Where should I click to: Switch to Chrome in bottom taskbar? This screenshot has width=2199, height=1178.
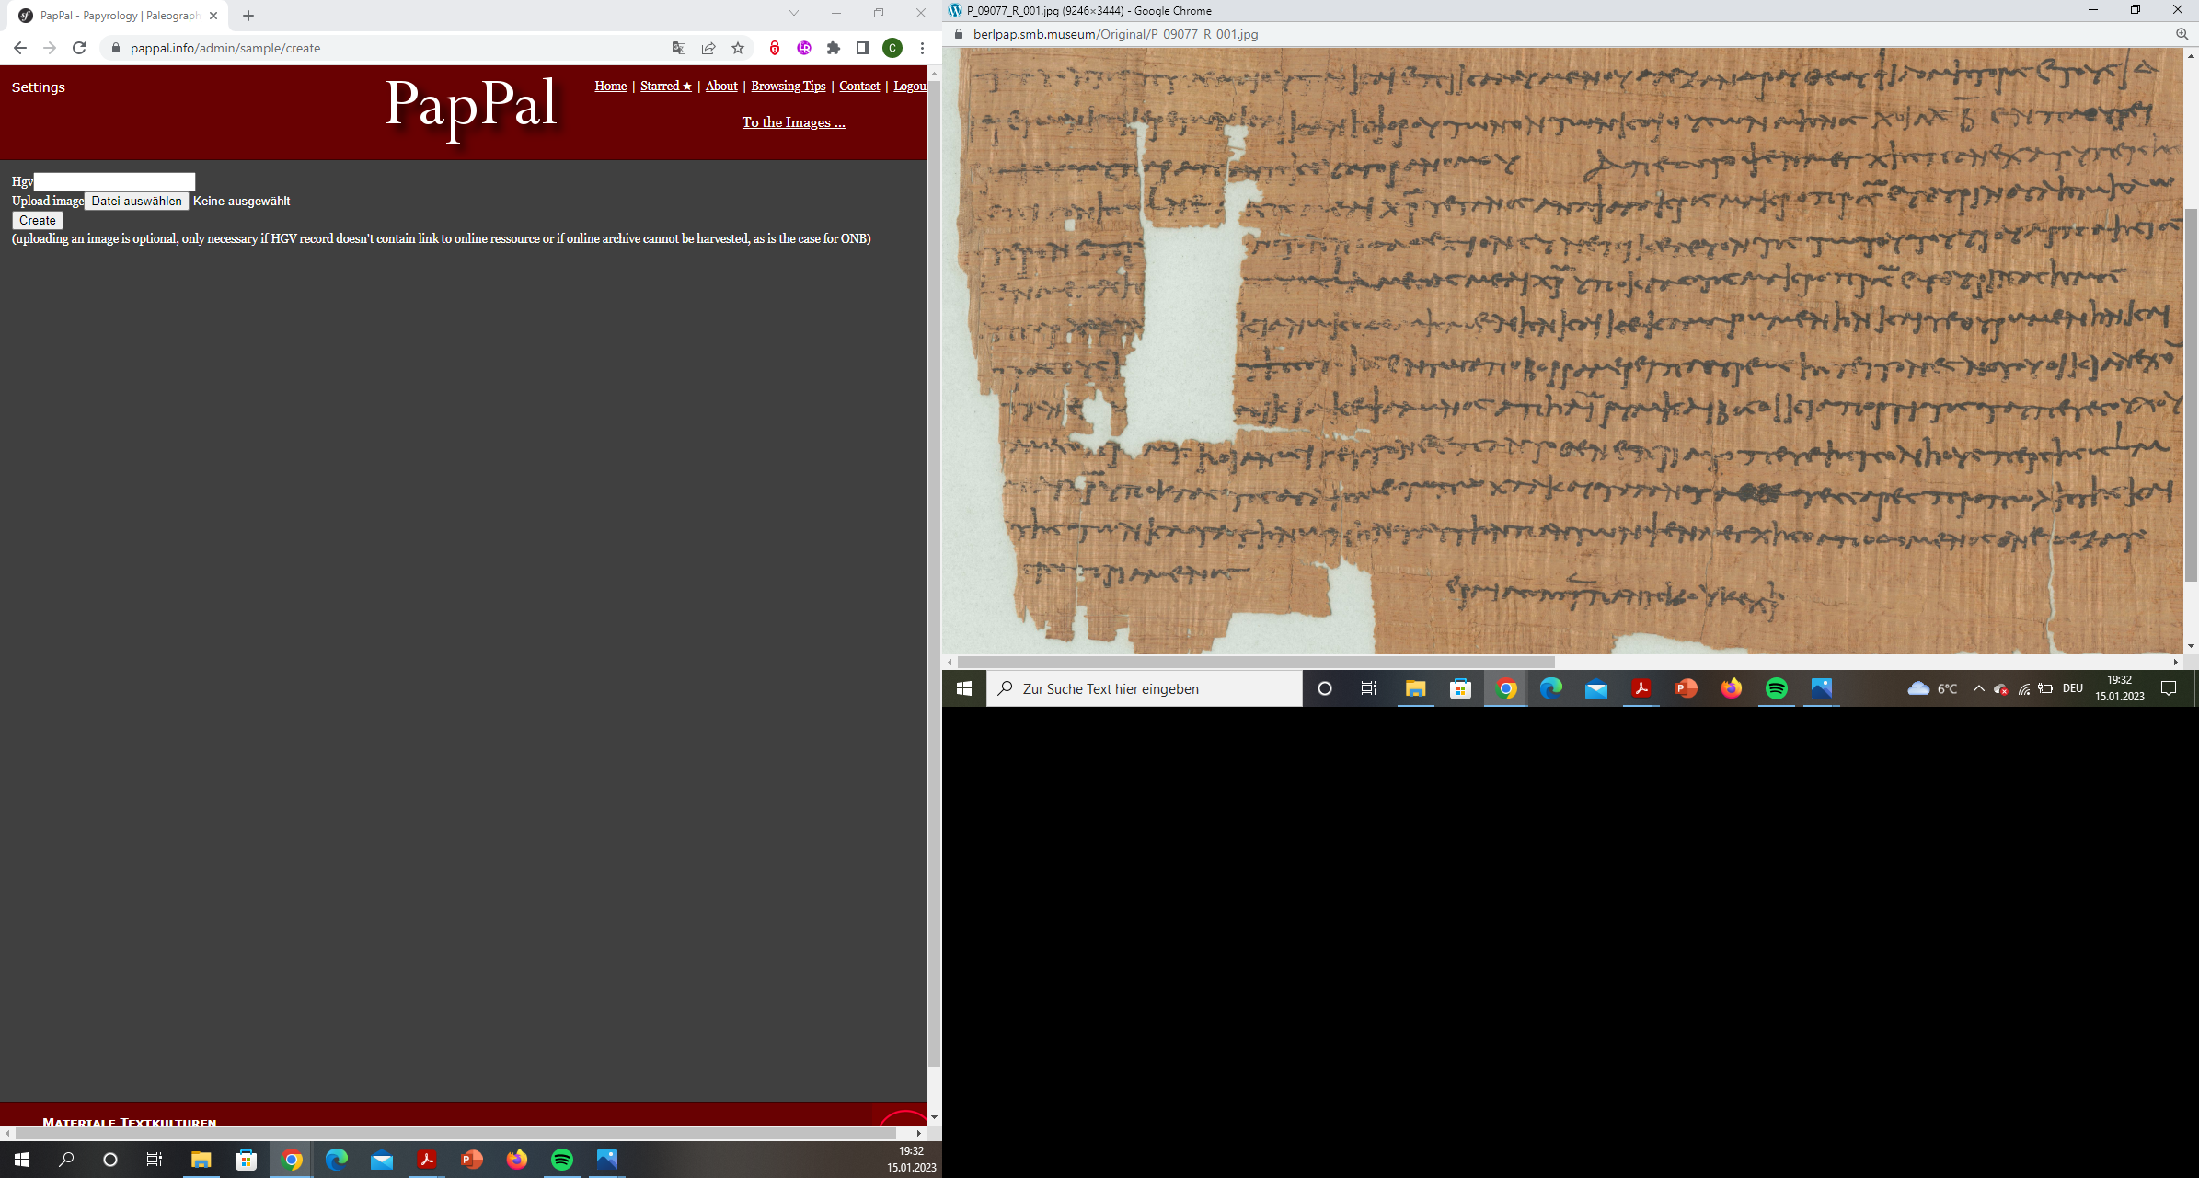coord(292,1160)
